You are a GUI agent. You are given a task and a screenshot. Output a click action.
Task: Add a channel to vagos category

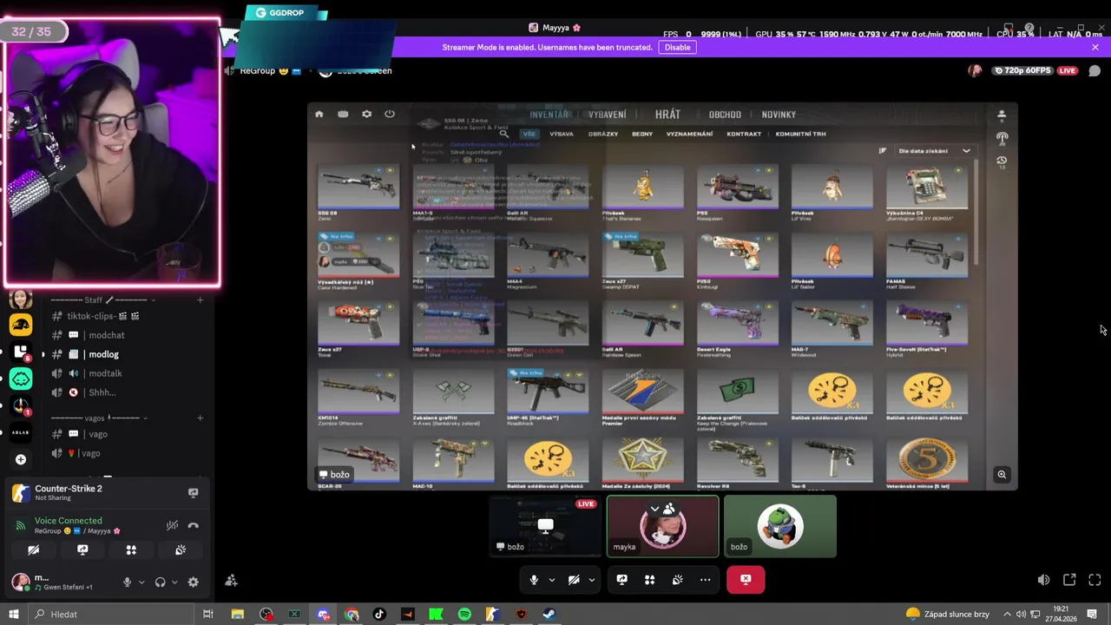[x=200, y=418]
